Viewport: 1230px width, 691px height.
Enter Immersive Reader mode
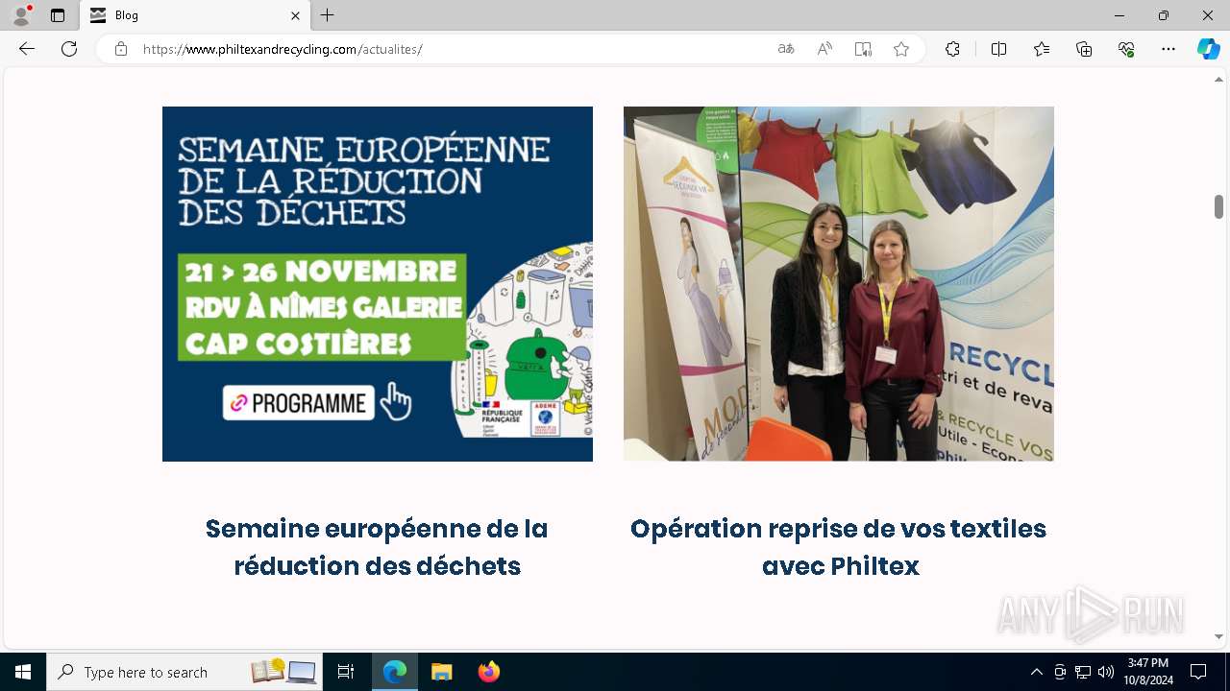click(863, 49)
